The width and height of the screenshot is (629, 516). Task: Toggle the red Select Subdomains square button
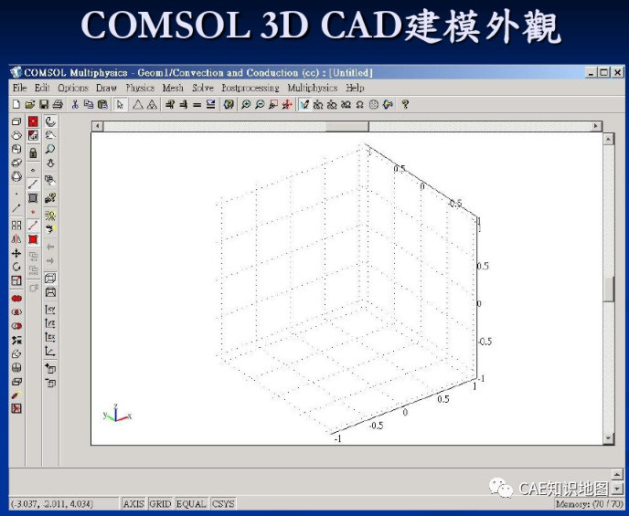point(33,239)
